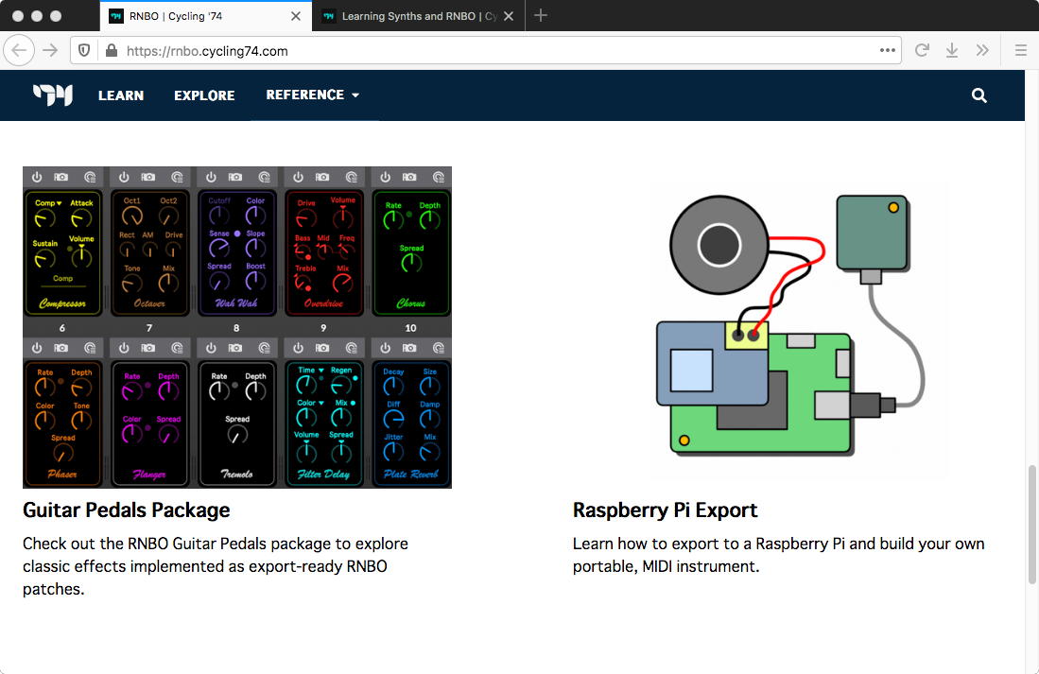Click the vertical page scrollbar thumb
This screenshot has height=674, width=1039.
coord(1031,525)
